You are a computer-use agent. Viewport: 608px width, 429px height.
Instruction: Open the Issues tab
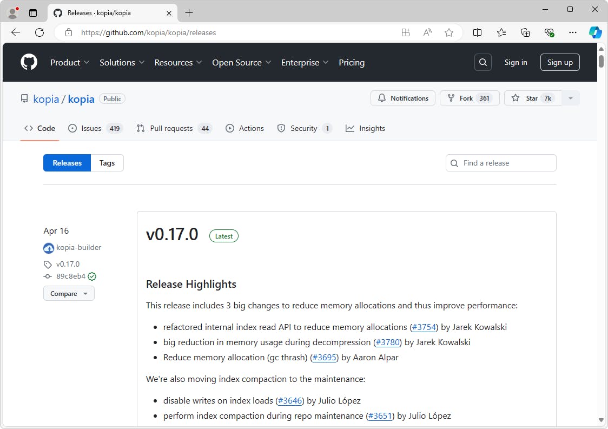point(95,128)
